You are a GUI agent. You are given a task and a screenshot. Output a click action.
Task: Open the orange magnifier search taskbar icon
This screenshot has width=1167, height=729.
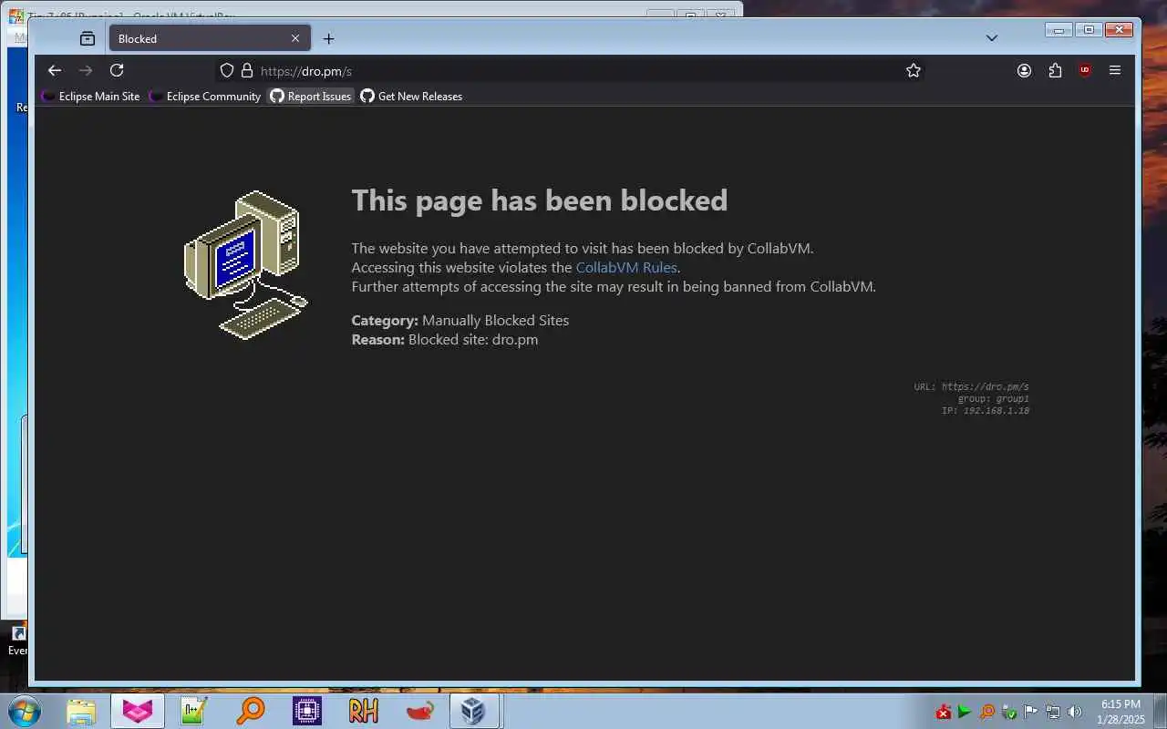251,711
